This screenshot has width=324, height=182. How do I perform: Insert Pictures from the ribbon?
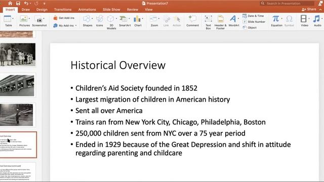24,21
